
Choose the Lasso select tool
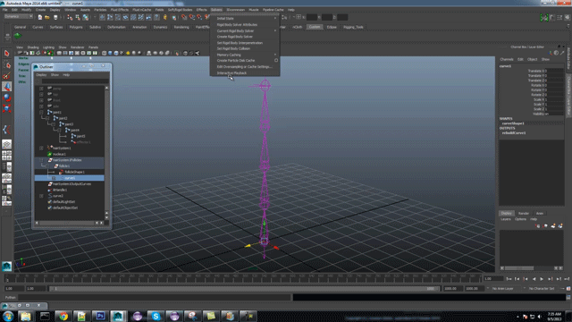click(6, 64)
